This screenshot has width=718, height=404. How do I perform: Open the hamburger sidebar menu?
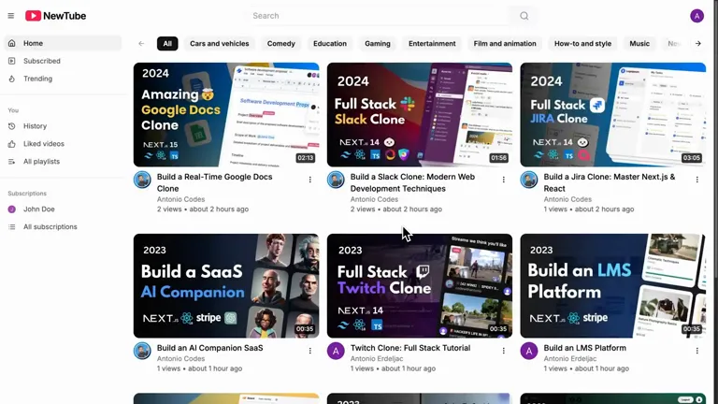pos(11,16)
